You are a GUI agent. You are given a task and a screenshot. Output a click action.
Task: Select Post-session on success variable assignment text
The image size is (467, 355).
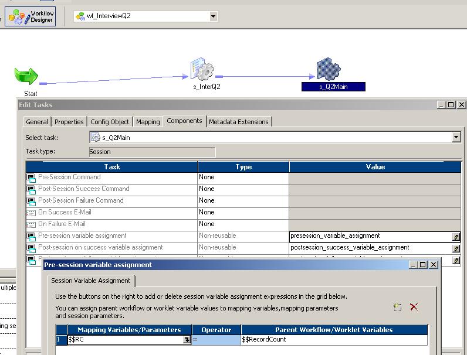pyautogui.click(x=100, y=247)
